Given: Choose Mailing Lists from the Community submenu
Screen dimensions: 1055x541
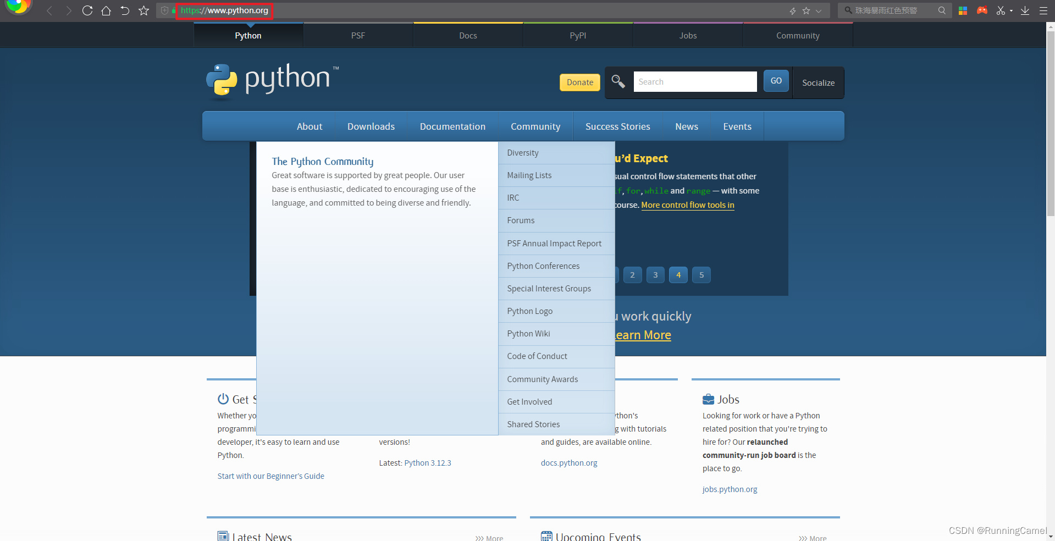Looking at the screenshot, I should (x=556, y=175).
